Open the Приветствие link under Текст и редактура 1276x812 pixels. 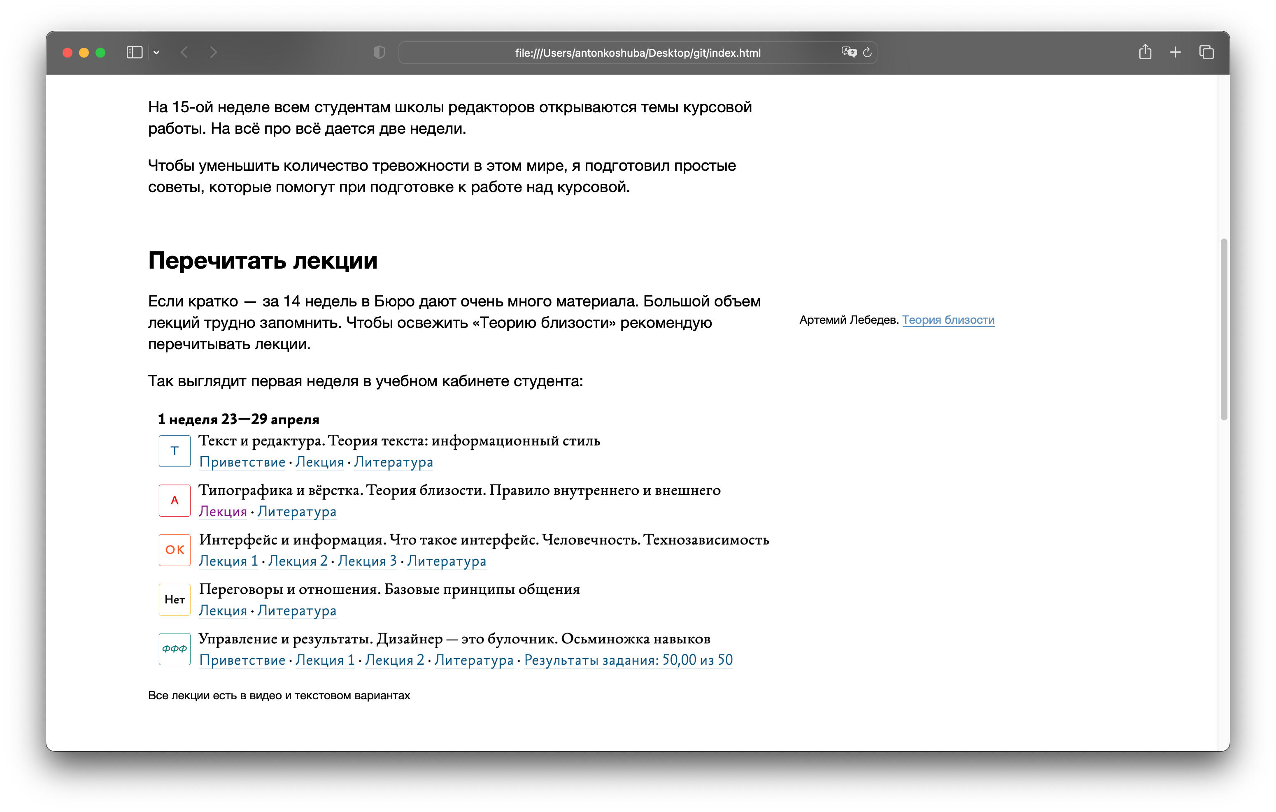(242, 462)
